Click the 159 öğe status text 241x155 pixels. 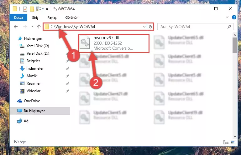[x=20, y=142]
